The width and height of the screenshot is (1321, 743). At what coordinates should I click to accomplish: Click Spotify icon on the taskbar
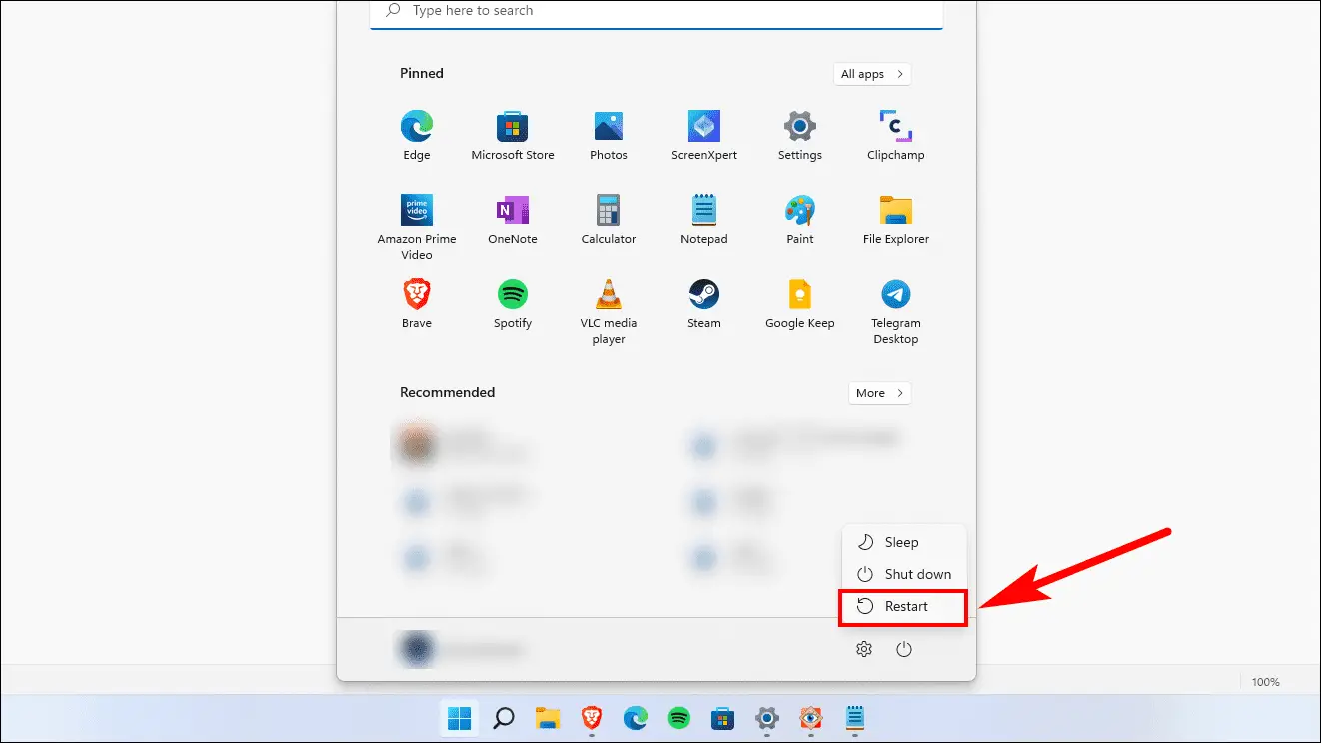coord(678,718)
